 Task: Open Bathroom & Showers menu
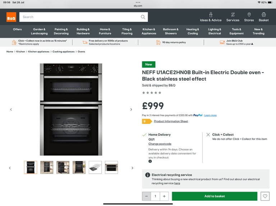[x=171, y=31]
